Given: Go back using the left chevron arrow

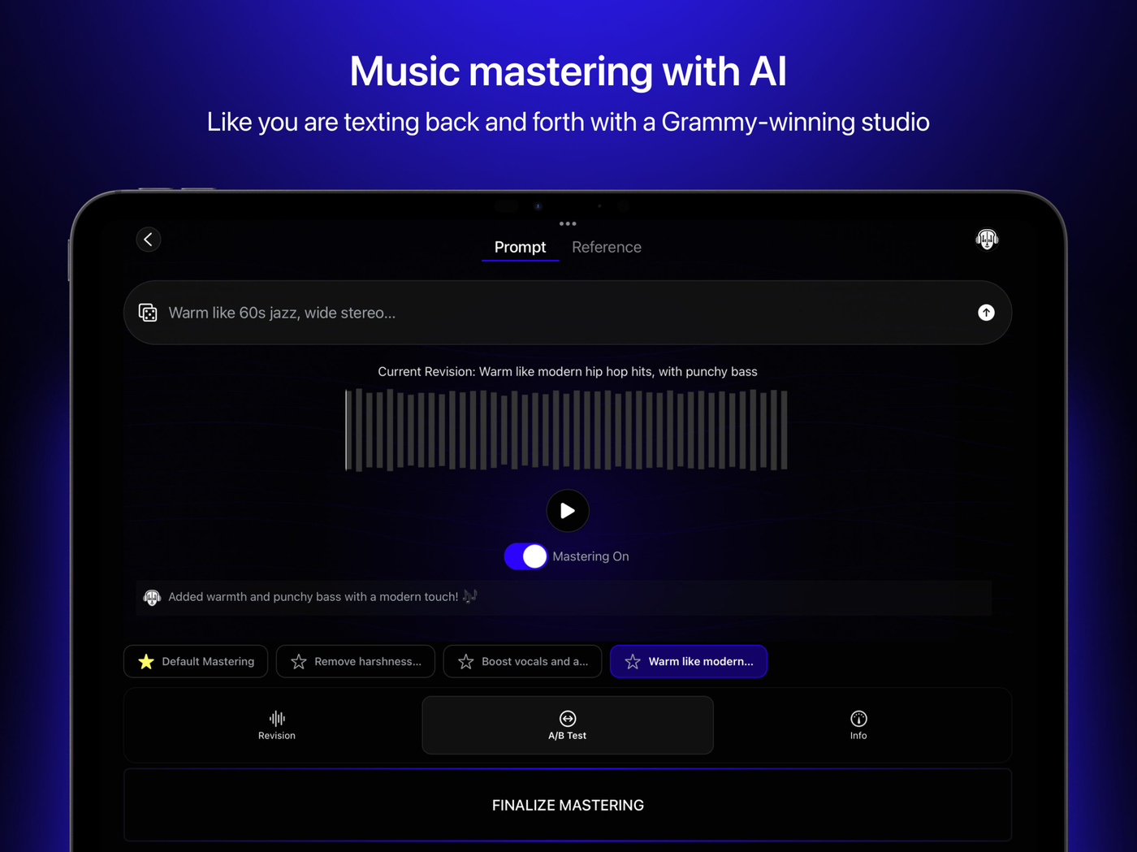Looking at the screenshot, I should pos(148,239).
